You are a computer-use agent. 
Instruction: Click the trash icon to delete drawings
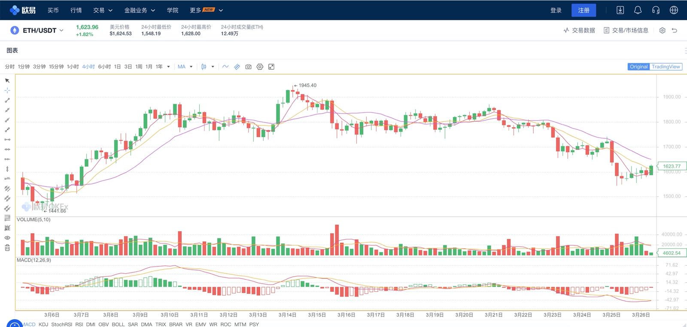(7, 248)
